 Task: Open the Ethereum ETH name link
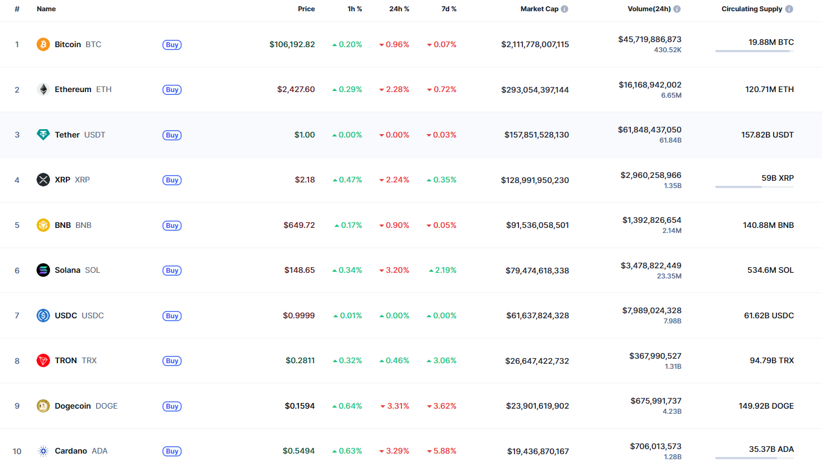pos(83,89)
